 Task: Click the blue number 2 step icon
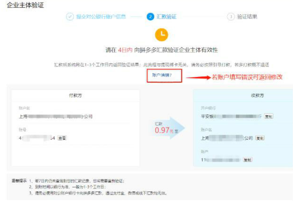(150, 17)
